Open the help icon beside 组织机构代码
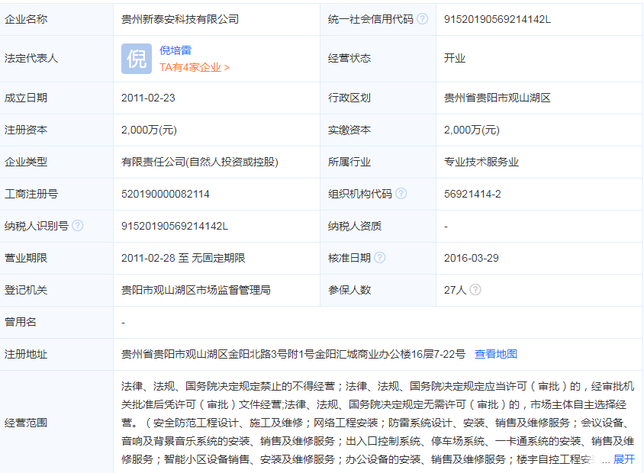Image resolution: width=644 pixels, height=473 pixels. point(401,193)
